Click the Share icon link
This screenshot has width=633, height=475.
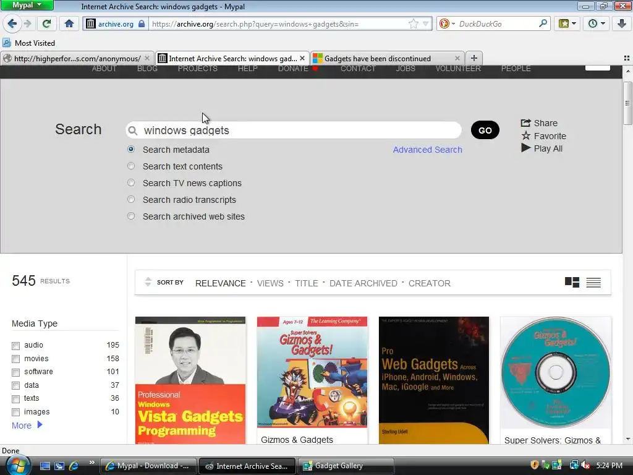click(539, 123)
